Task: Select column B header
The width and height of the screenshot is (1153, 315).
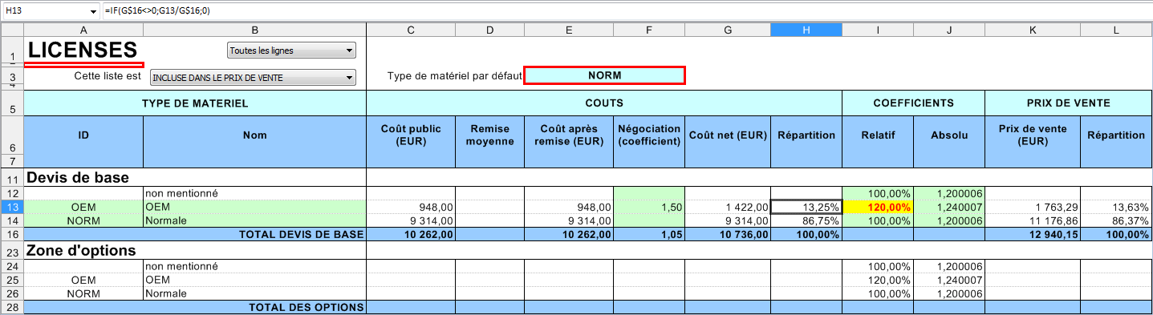Action: click(x=254, y=30)
